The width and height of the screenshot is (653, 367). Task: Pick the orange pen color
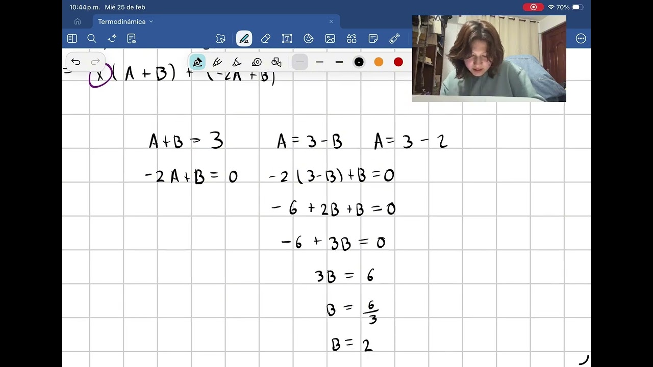[x=379, y=62]
